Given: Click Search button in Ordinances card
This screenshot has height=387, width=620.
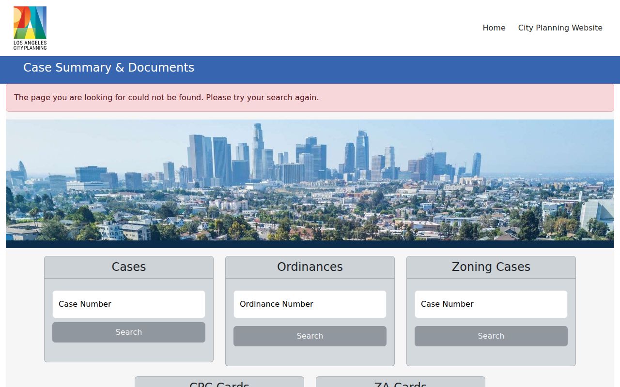Looking at the screenshot, I should (310, 336).
